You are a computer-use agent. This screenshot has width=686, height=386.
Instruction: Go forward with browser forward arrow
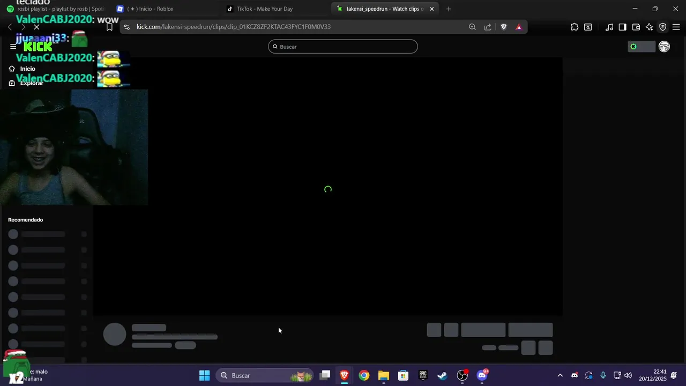(x=23, y=27)
